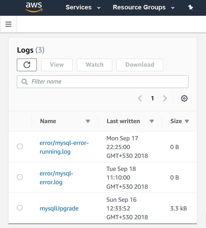
Task: Select radio for mysqlUpgrade log
Action: coord(20,208)
